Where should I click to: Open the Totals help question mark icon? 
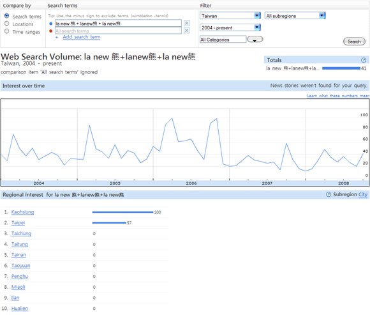tap(364, 60)
